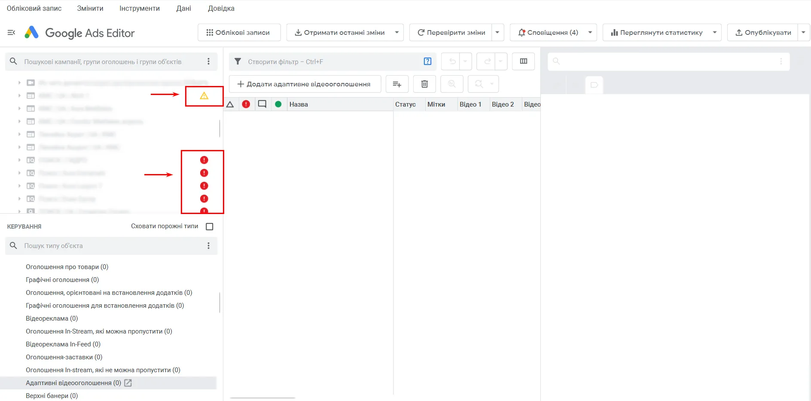This screenshot has height=401, width=811.
Task: Expand the video campaign row at tree top
Action: tap(19, 83)
